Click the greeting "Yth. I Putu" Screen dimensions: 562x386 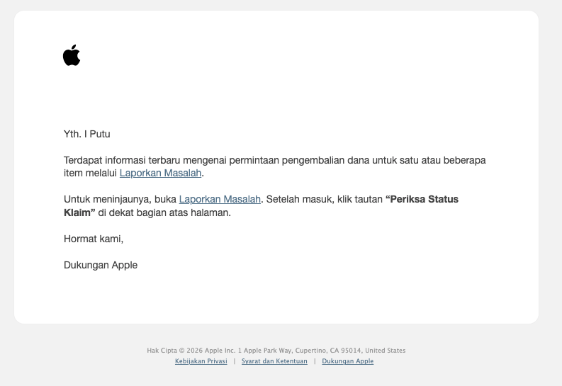pyautogui.click(x=86, y=134)
